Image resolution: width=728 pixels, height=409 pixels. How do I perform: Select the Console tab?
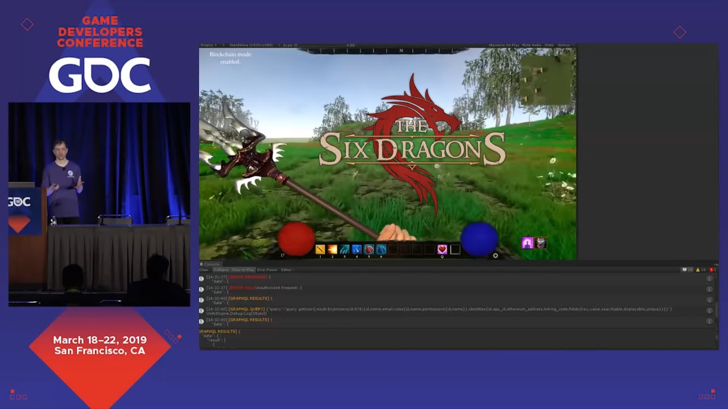tap(210, 264)
